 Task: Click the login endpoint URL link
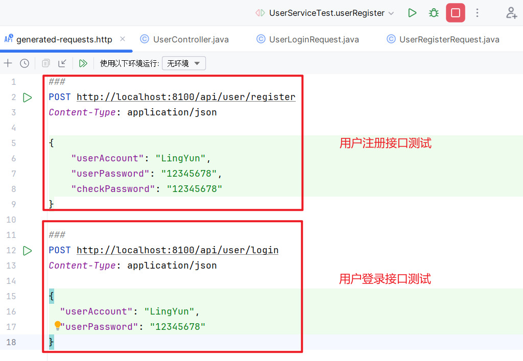click(x=177, y=250)
